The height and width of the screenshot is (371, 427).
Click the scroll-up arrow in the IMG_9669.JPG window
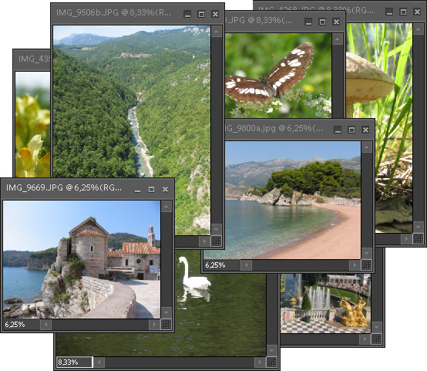pyautogui.click(x=166, y=207)
